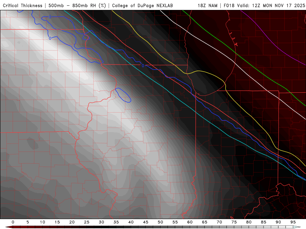Select the colorbar scale label "10"
Screen dimensions: 306x229
pyautogui.click(x=42, y=222)
